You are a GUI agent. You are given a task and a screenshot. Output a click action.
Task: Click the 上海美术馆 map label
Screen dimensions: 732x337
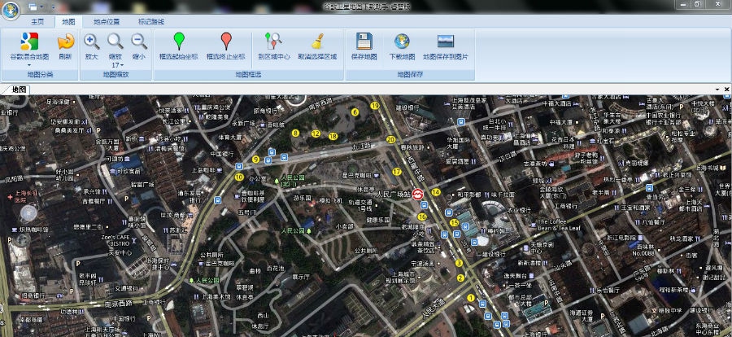pyautogui.click(x=216, y=296)
